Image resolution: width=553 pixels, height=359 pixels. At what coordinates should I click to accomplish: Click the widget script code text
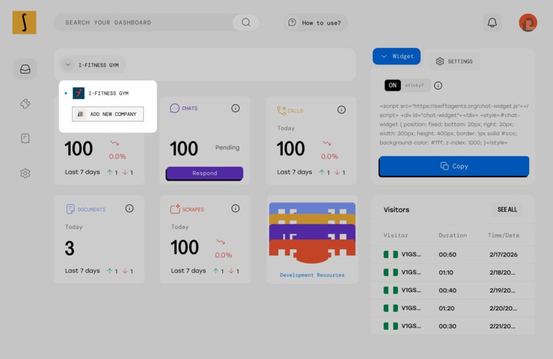click(454, 124)
